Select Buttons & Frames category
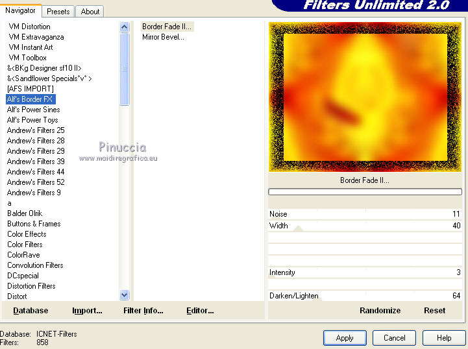Viewport: 468px width, 349px height. pyautogui.click(x=34, y=224)
